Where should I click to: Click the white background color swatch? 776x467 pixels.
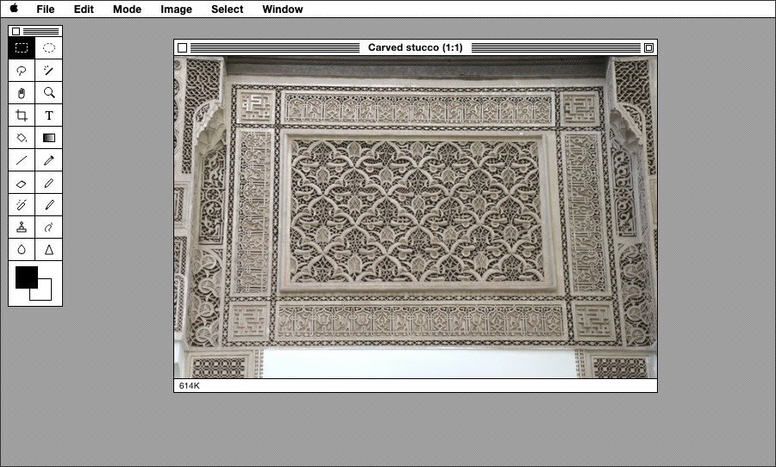[44, 292]
